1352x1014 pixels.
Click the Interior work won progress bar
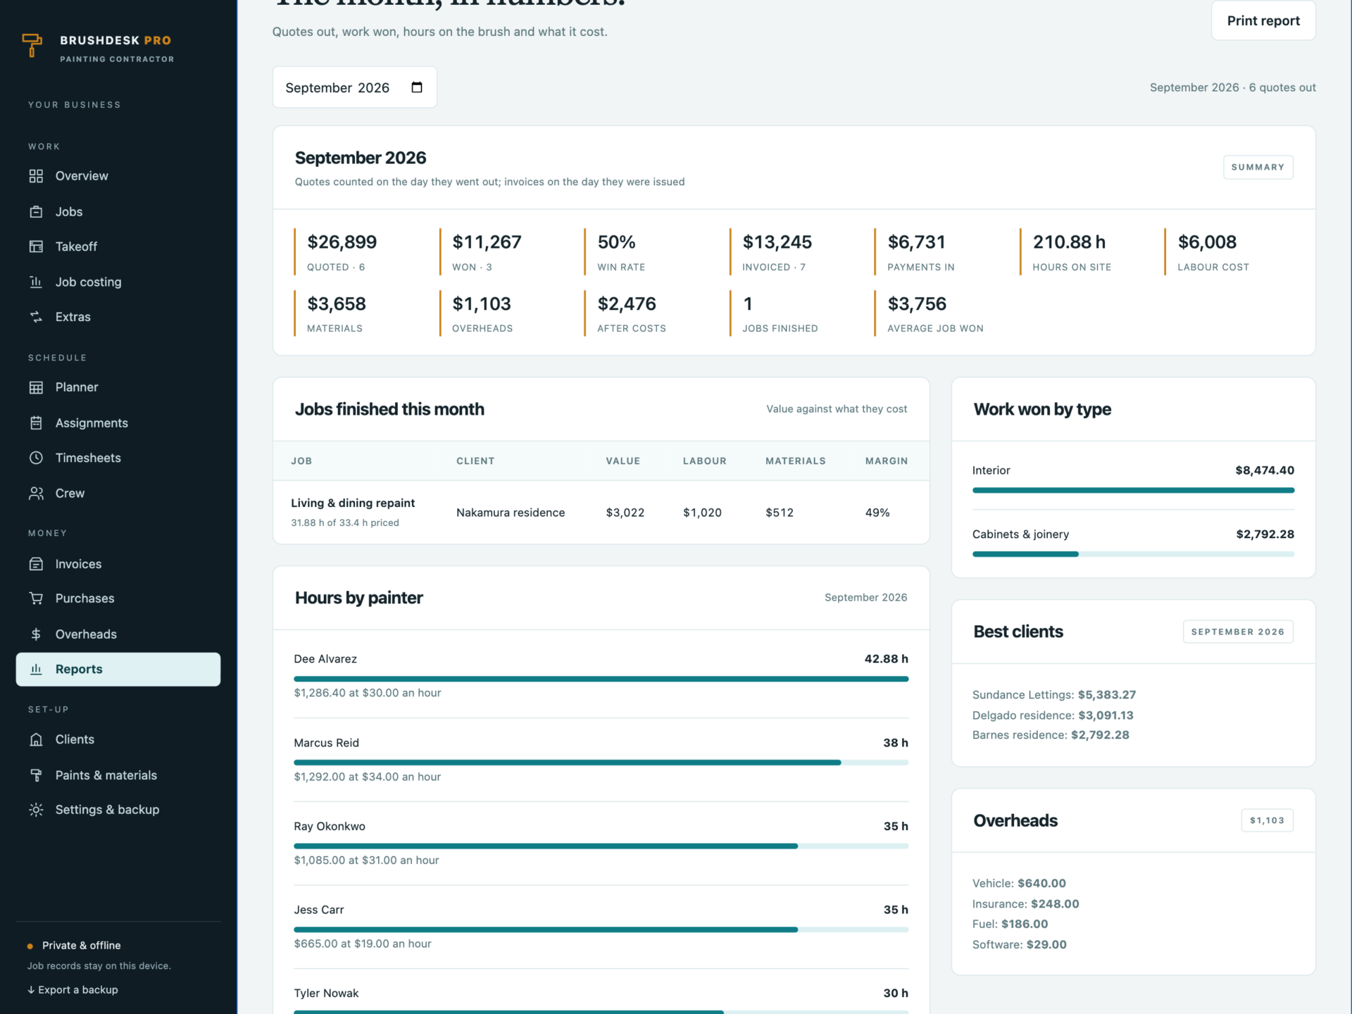(x=1133, y=490)
